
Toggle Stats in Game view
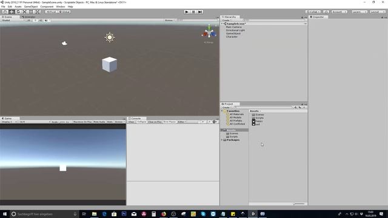110,122
